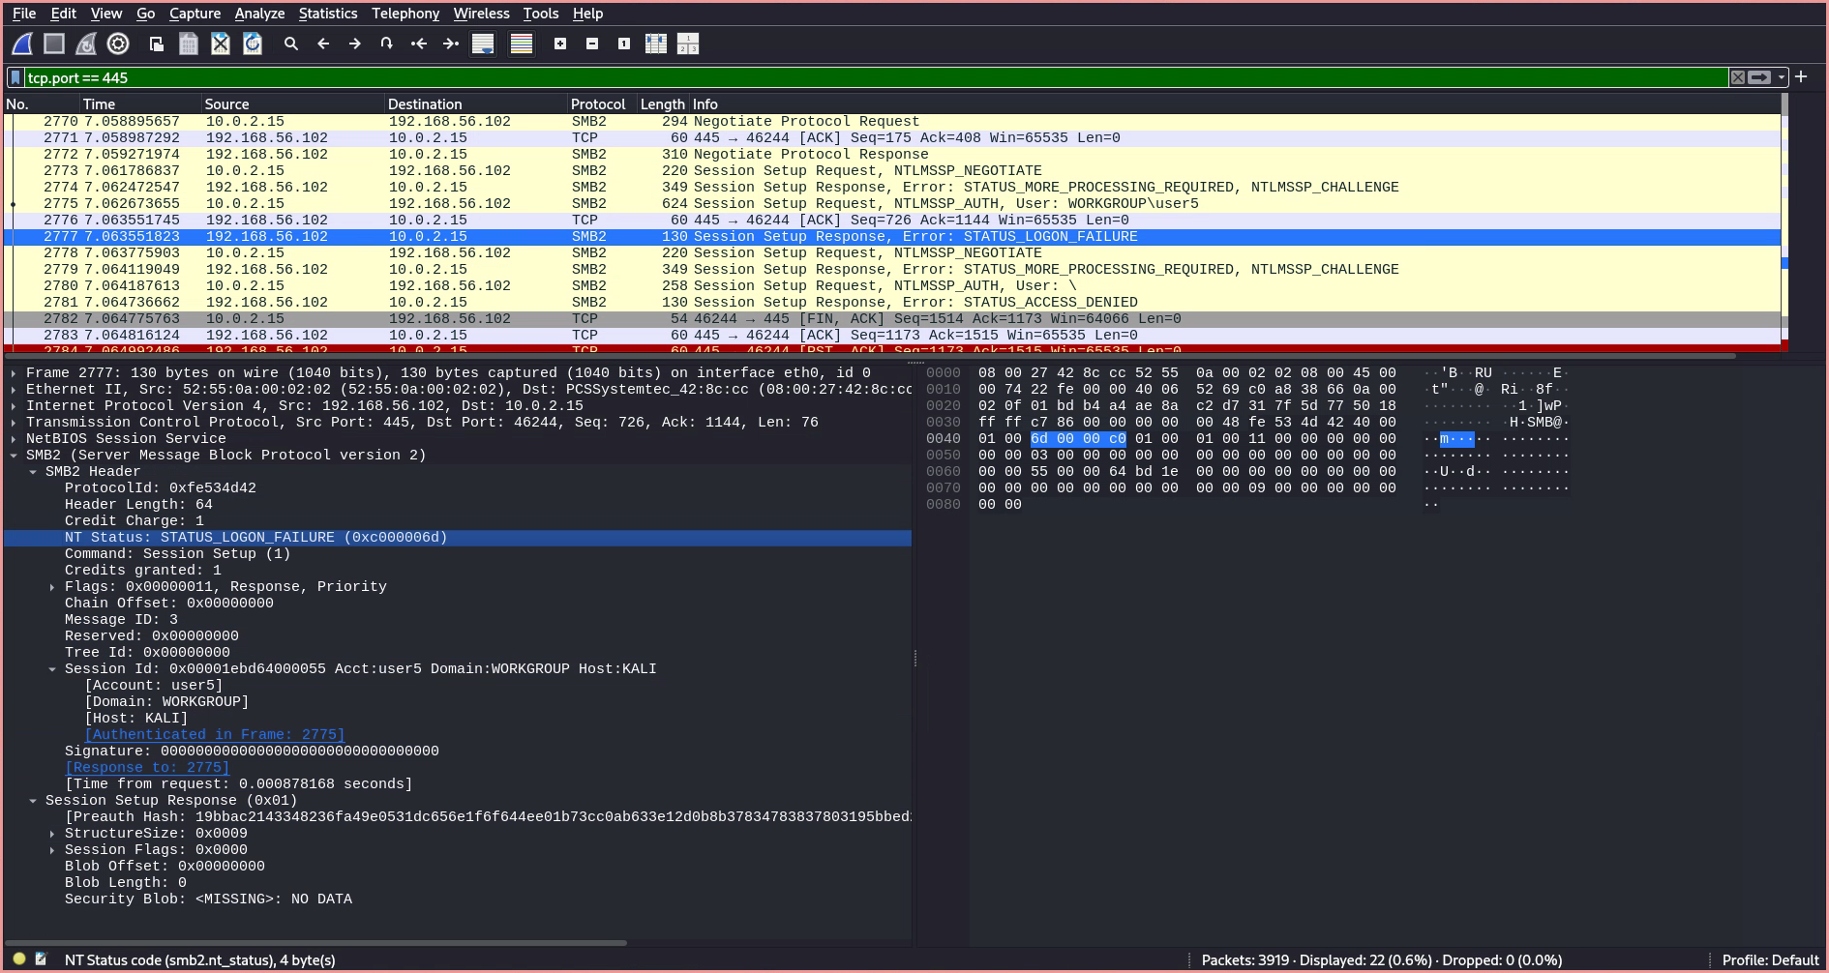
Task: Click the expert info LED status icon
Action: pos(19,959)
